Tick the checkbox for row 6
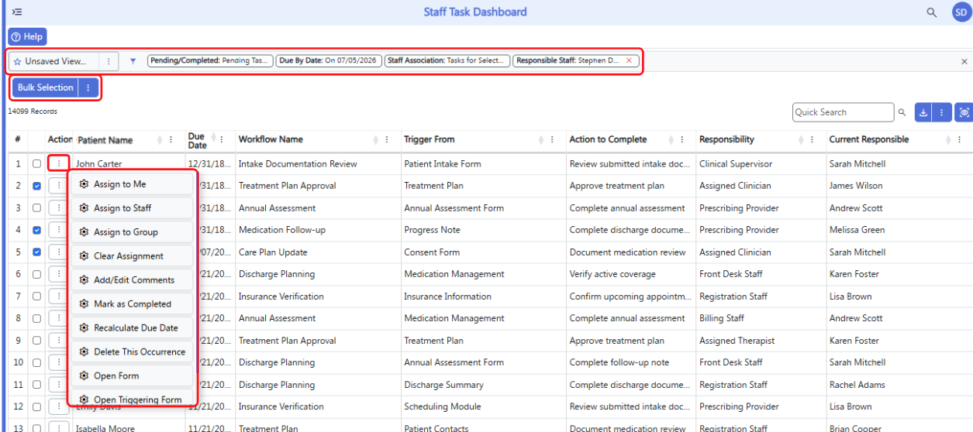The height and width of the screenshot is (432, 973). point(36,274)
